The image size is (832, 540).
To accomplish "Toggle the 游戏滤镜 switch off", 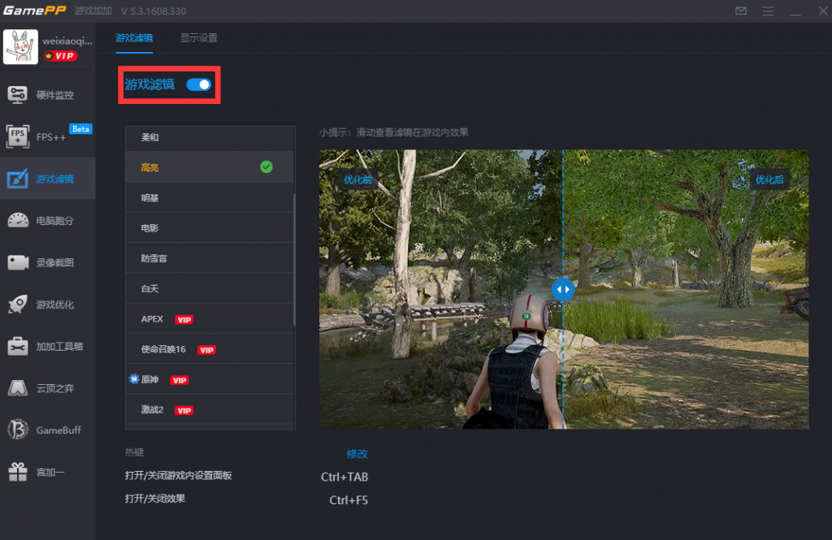I will point(199,85).
